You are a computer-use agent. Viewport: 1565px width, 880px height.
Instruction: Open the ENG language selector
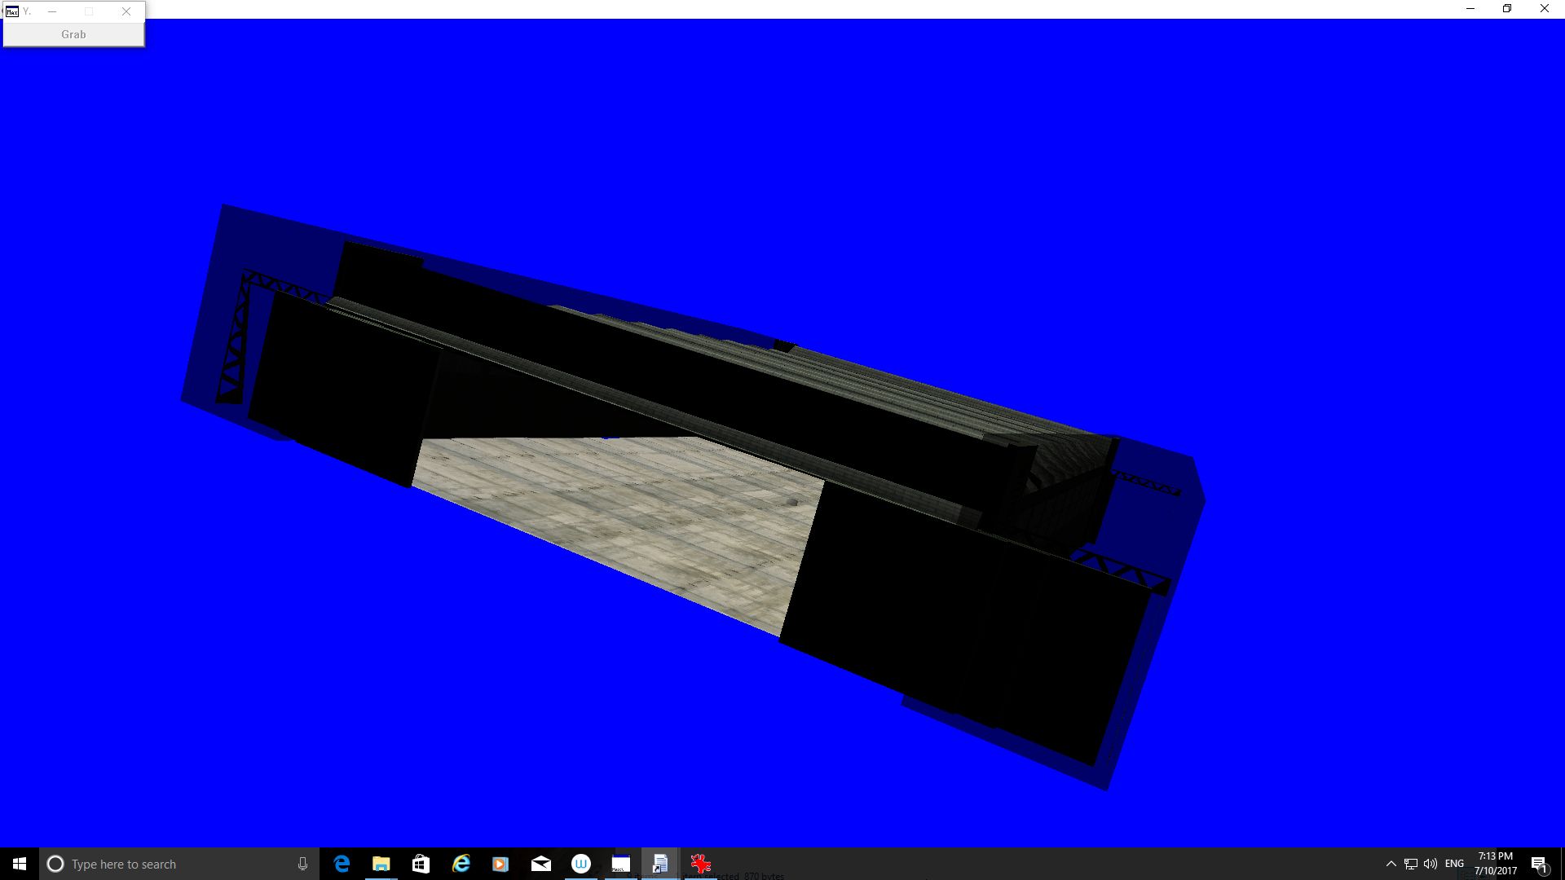point(1454,864)
